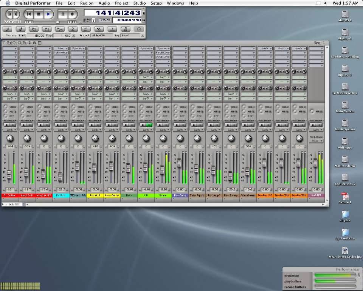Click the bold S icon in mixer toolbar
Screen dimensions: 363x291
point(34,43)
